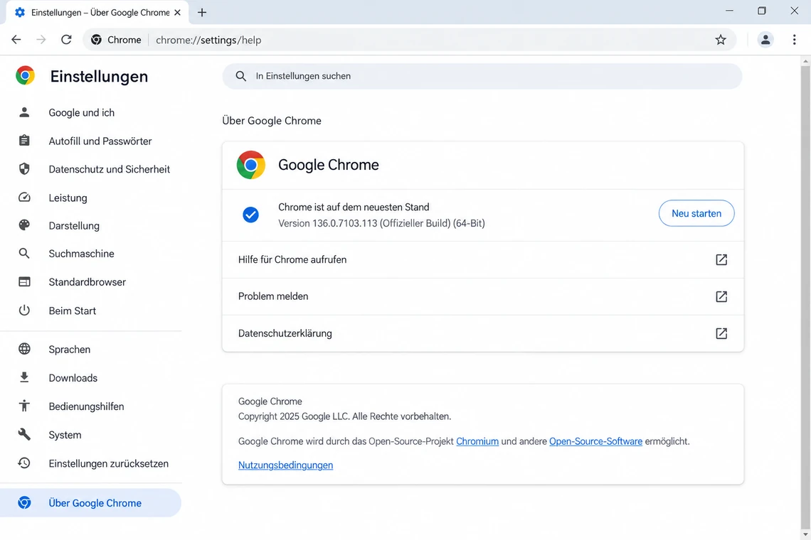Image resolution: width=811 pixels, height=540 pixels.
Task: Select Sprachen in the sidebar
Action: (90, 350)
